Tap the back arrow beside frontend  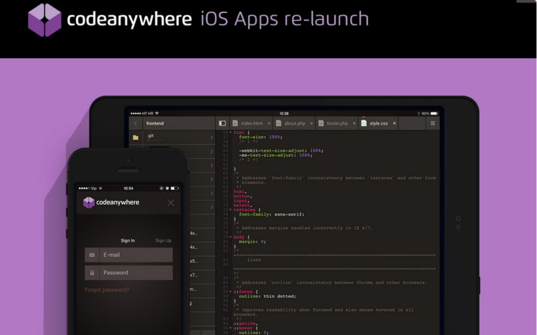[136, 123]
